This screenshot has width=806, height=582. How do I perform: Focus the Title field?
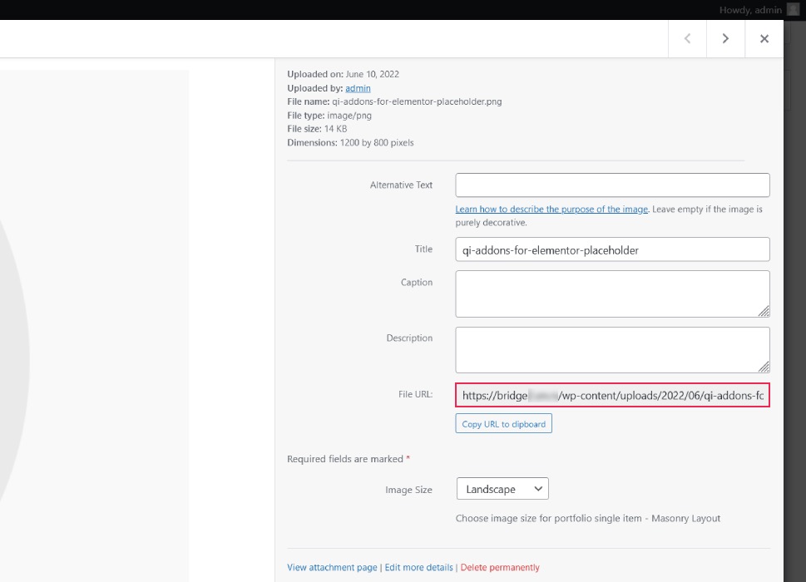(x=612, y=249)
